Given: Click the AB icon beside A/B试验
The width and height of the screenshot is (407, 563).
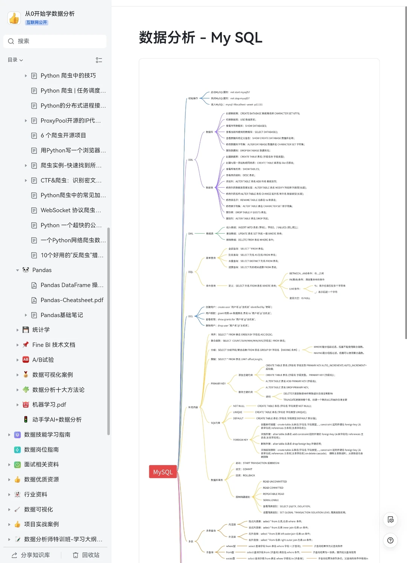Looking at the screenshot, I should point(25,359).
